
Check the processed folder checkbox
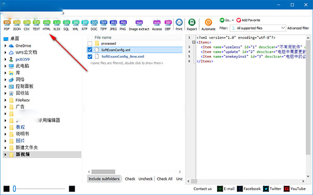point(90,43)
